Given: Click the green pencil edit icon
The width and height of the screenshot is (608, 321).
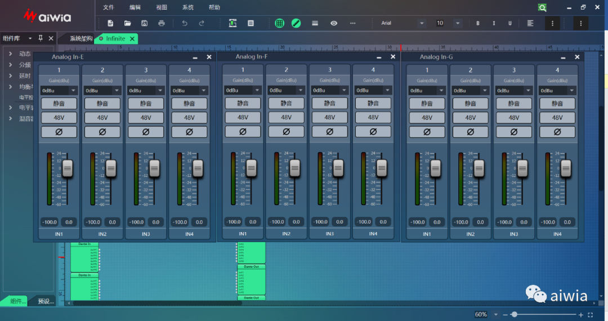Looking at the screenshot, I should click(x=296, y=23).
